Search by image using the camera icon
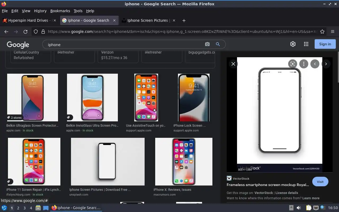 pyautogui.click(x=207, y=44)
